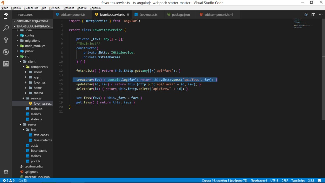
Task: Change indentation via Пробелов: 4
Action: tap(259, 180)
